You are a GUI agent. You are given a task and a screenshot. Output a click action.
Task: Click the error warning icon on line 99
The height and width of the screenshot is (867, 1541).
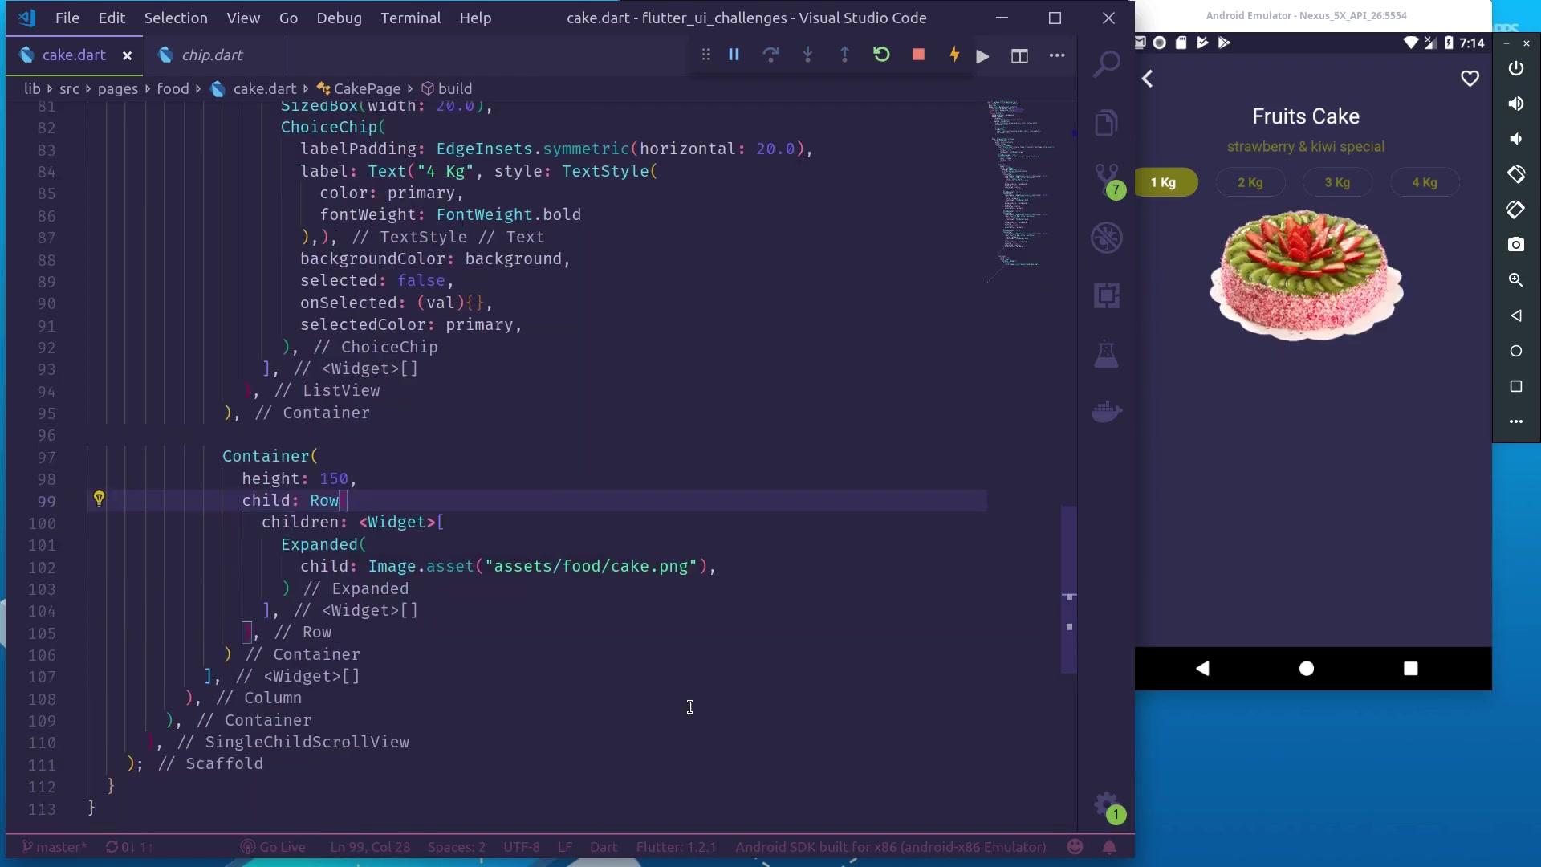pos(99,499)
